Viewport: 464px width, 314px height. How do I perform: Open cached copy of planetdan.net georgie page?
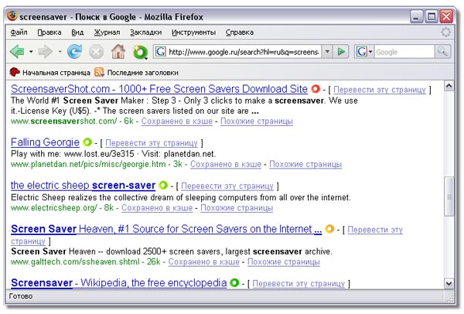click(226, 164)
